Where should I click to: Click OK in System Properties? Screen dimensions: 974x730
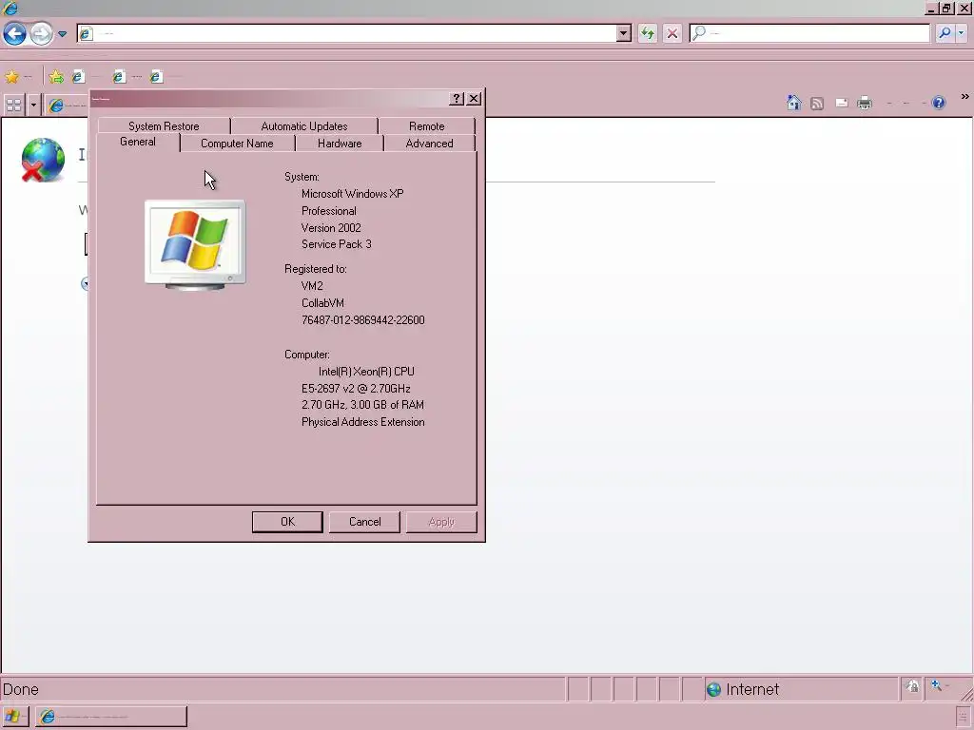287,522
